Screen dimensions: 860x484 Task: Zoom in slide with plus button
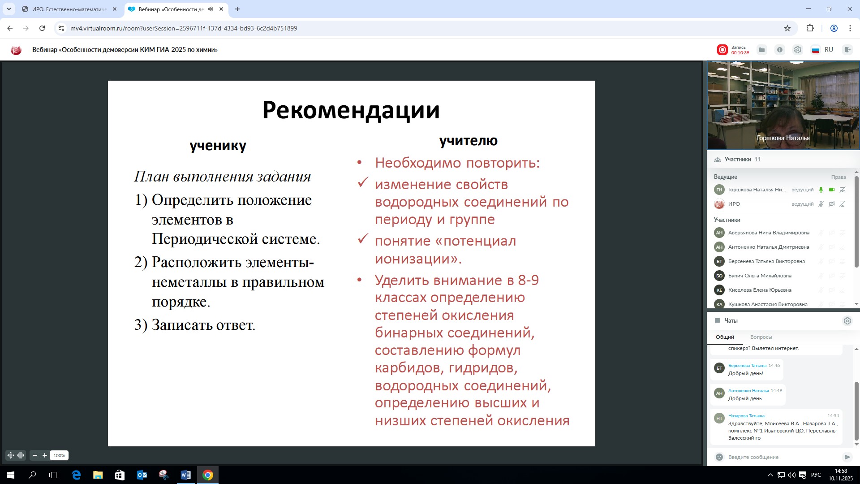pos(45,455)
